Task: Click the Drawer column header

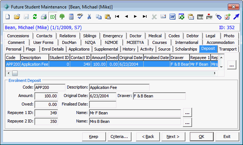Action: pyautogui.click(x=180, y=58)
